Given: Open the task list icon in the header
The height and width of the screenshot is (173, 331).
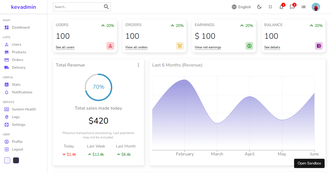Looking at the screenshot, I should (x=303, y=7).
